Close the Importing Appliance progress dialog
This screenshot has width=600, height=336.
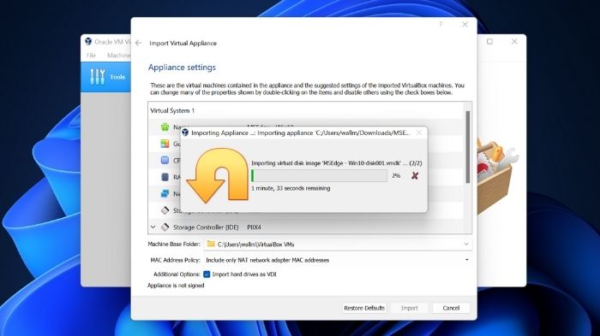point(419,133)
